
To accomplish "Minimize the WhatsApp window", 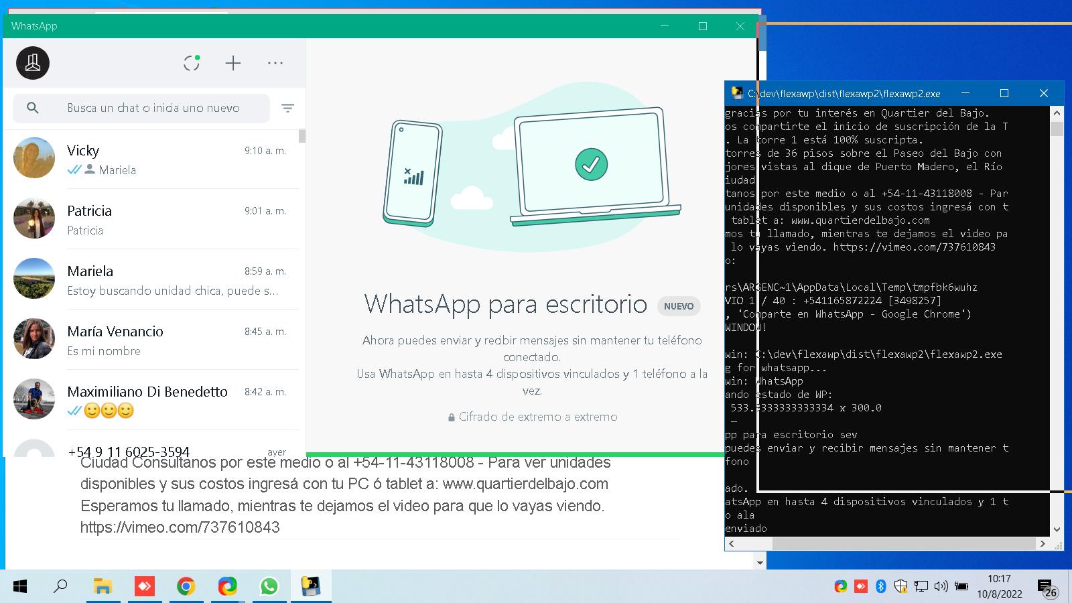I will point(665,26).
